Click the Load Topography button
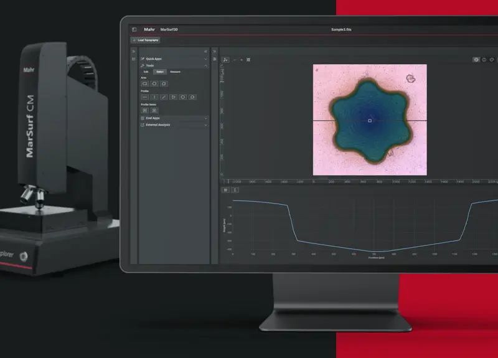 pos(146,40)
